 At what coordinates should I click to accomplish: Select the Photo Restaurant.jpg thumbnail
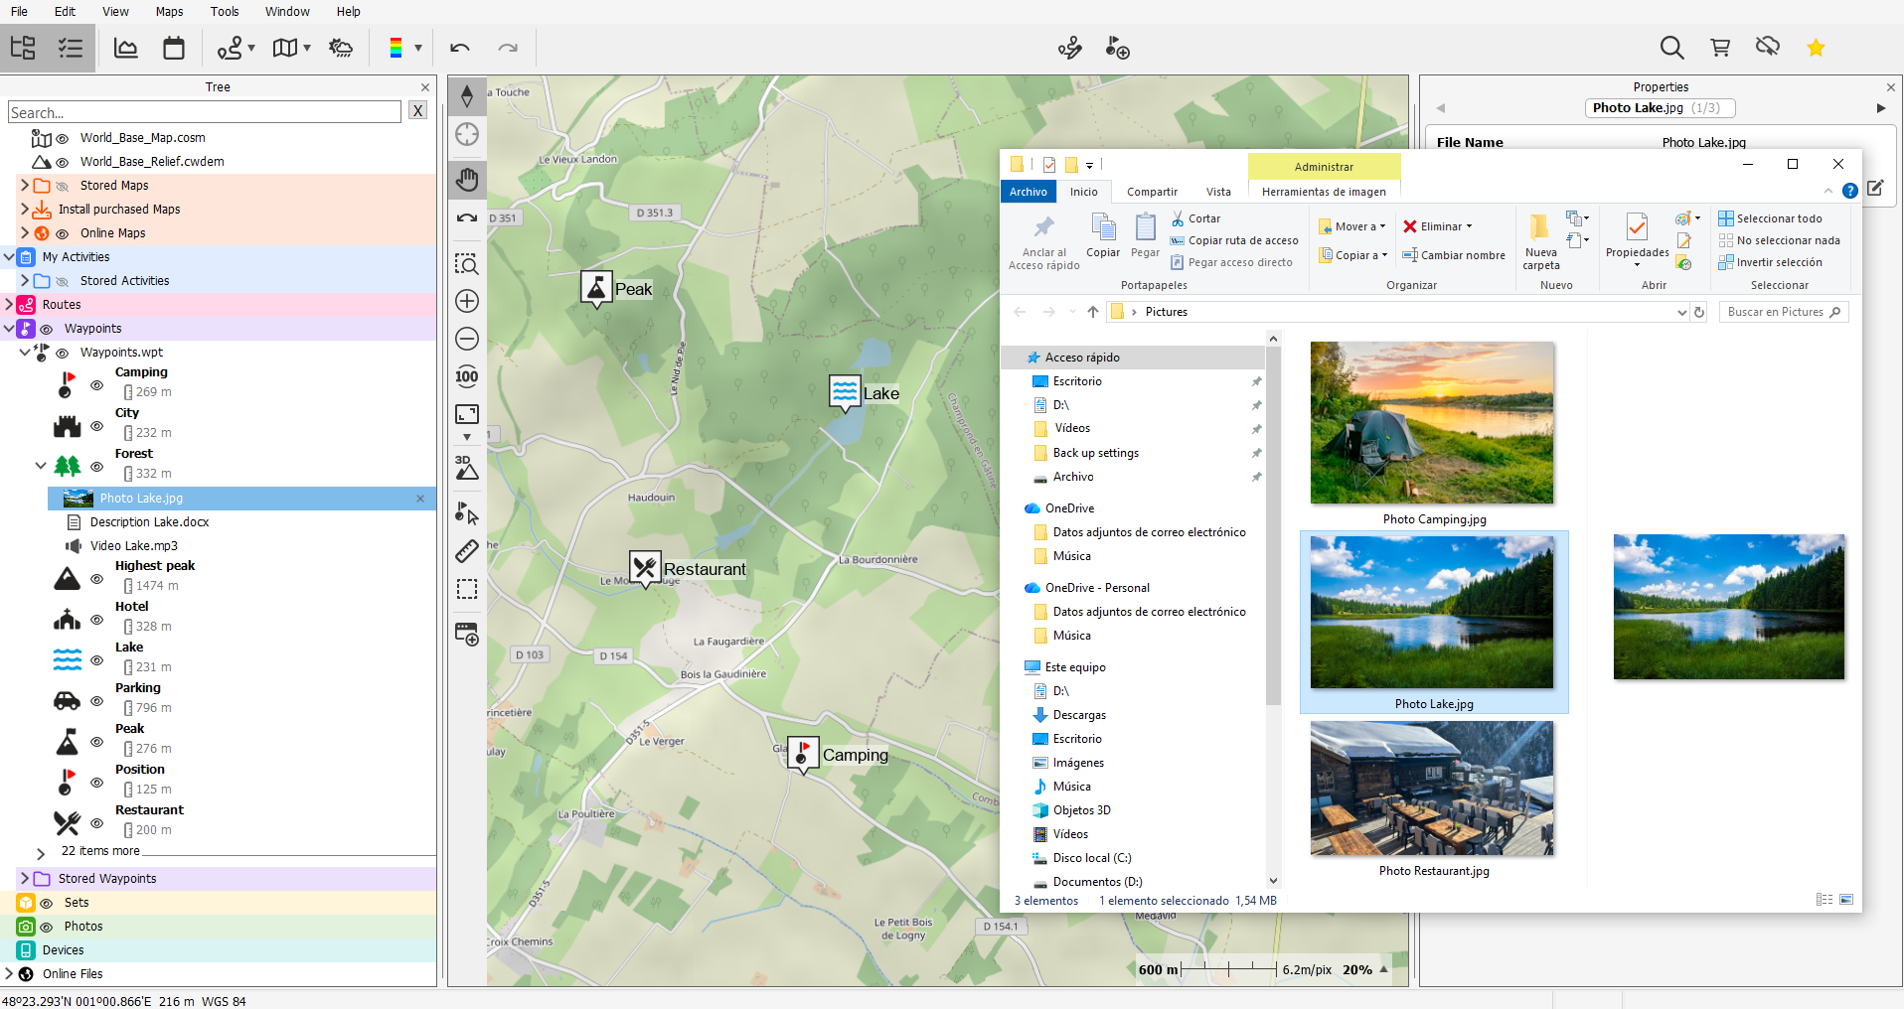click(1432, 789)
